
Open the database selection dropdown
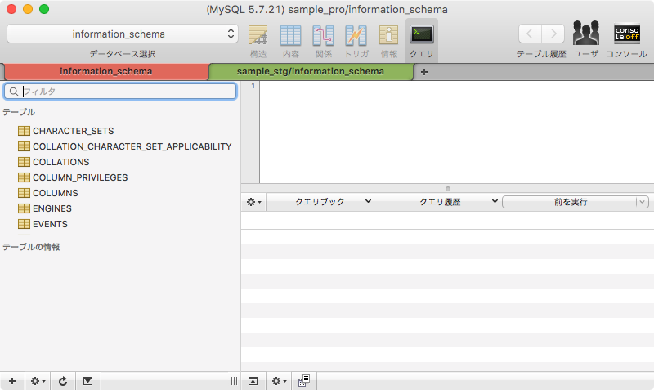pos(122,34)
